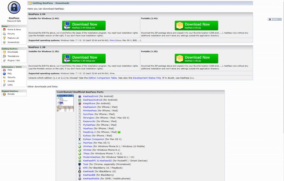Go to the Forums menu item
This screenshot has height=181, width=284.
click(11, 34)
